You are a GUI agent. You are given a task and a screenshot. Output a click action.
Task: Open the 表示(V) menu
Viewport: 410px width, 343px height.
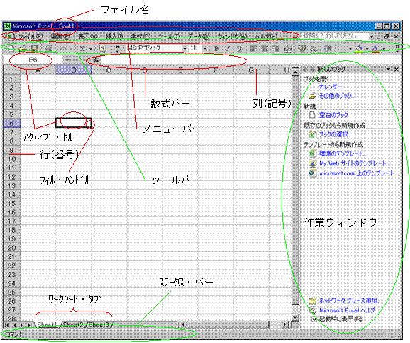point(88,36)
